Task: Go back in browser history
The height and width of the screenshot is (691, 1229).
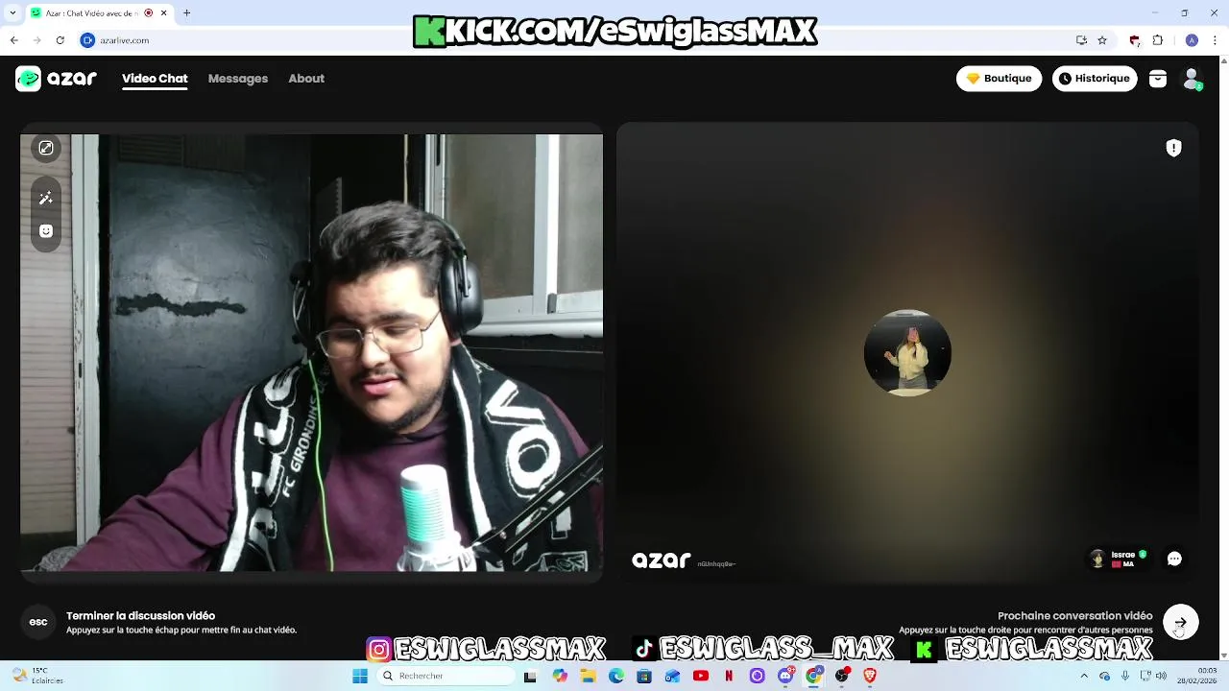Action: [13, 40]
